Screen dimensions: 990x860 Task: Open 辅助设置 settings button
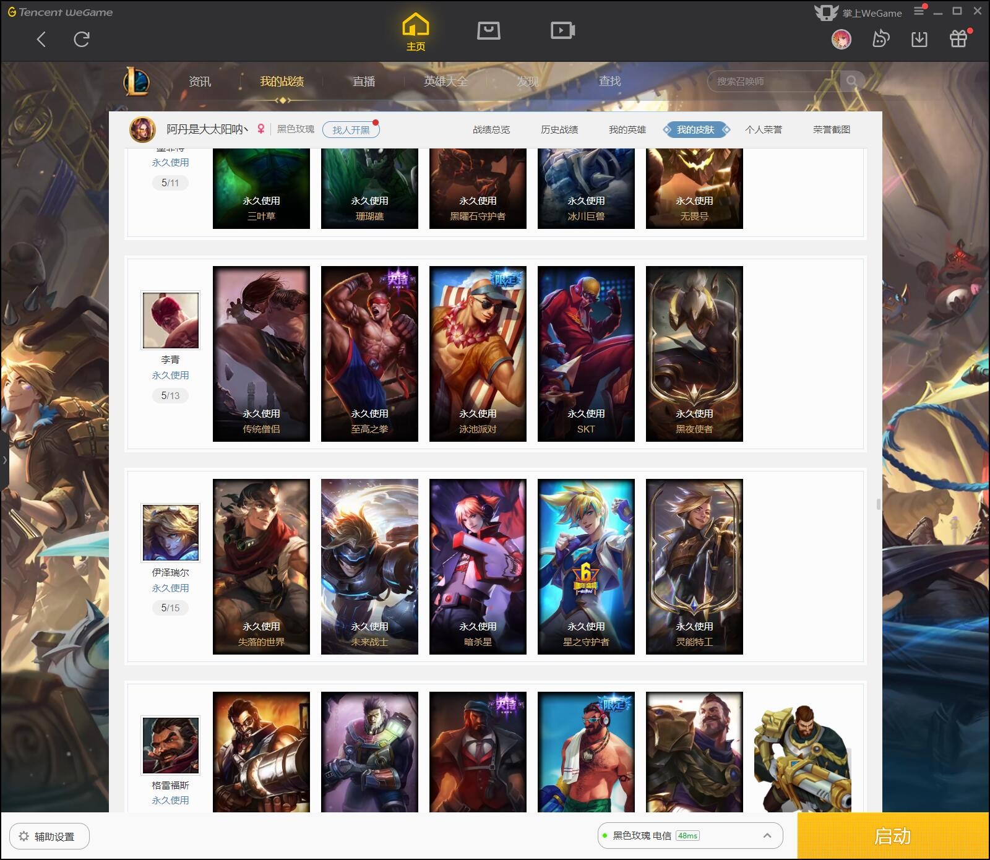(x=49, y=836)
